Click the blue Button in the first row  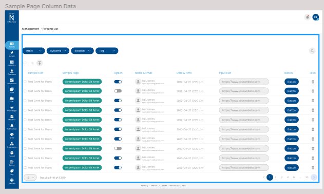pos(292,82)
